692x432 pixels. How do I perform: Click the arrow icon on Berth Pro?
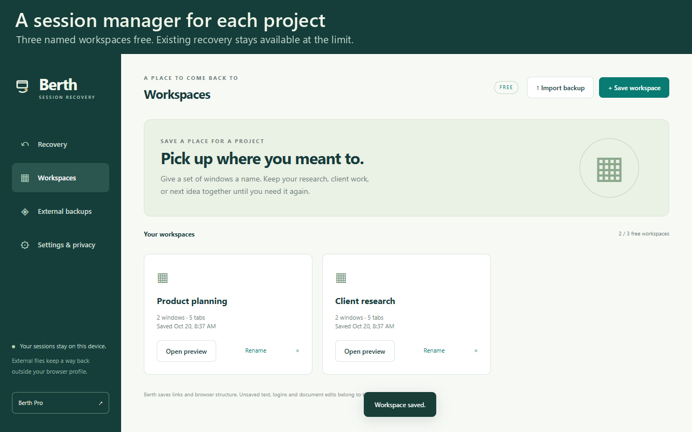click(x=100, y=403)
